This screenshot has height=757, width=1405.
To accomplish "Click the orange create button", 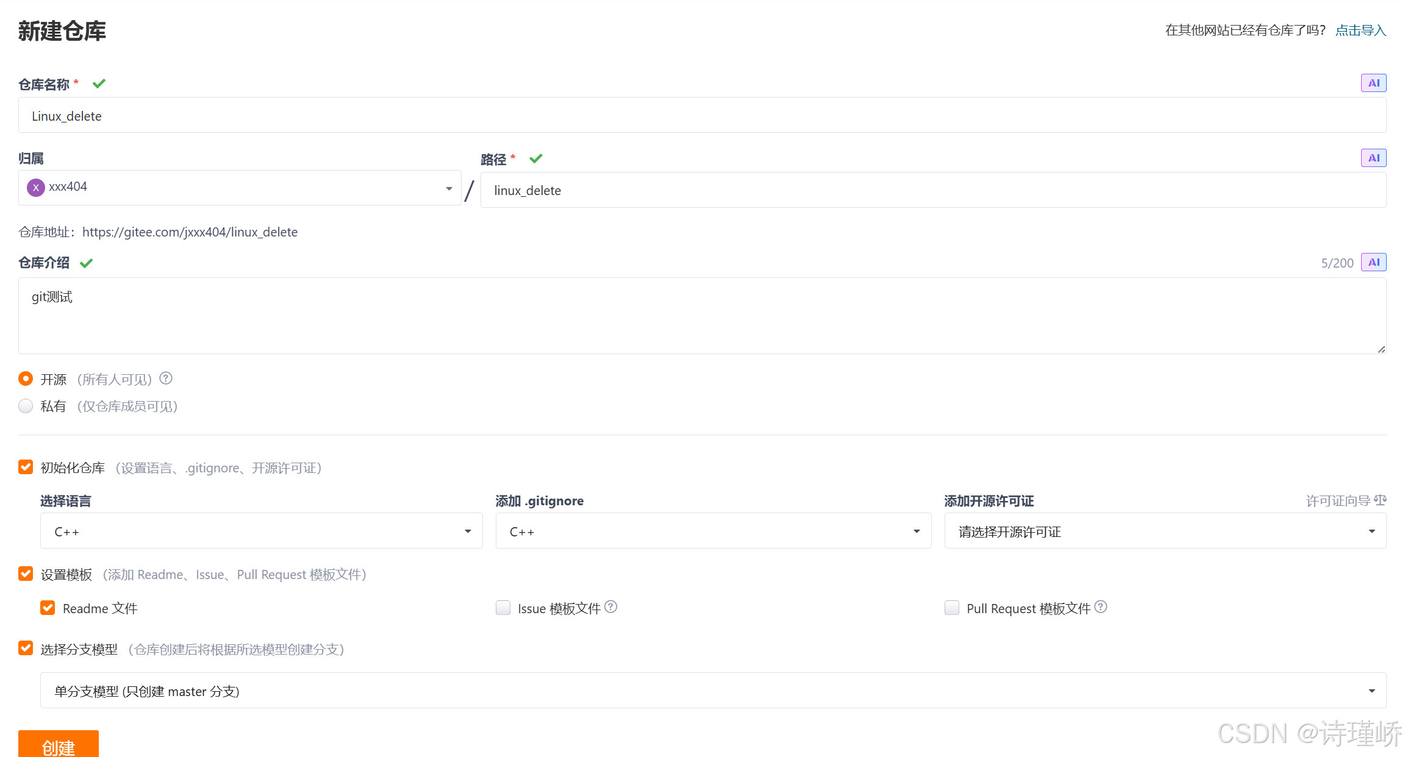I will [x=59, y=745].
